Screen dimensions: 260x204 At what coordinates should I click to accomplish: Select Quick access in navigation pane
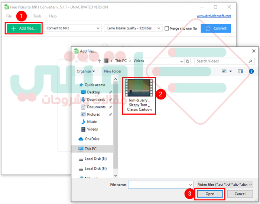(92, 85)
